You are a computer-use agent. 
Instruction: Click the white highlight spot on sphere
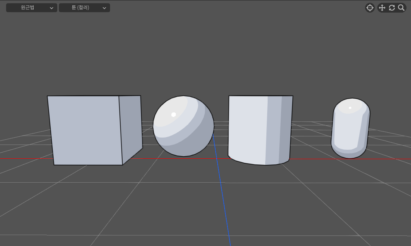[173, 114]
